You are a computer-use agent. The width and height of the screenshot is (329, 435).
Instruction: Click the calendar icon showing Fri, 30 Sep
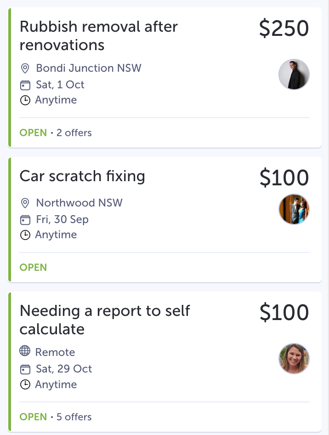pyautogui.click(x=26, y=219)
